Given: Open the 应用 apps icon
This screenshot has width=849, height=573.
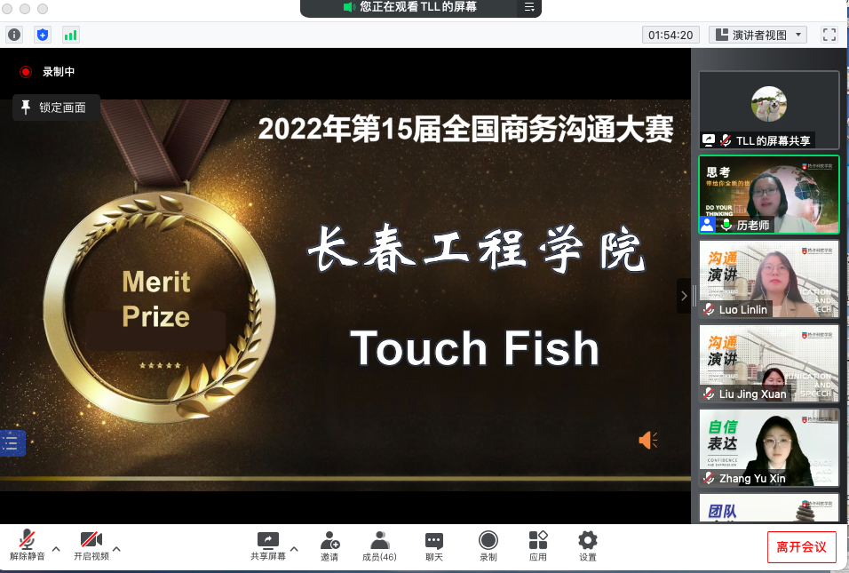Looking at the screenshot, I should click(538, 545).
